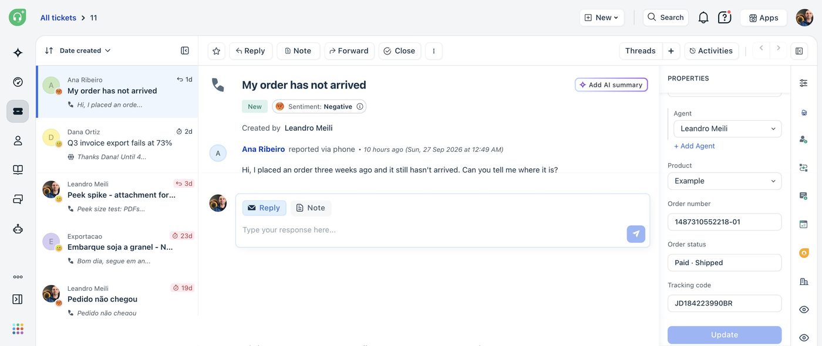Add a new thread with plus icon
Viewport: 822px width, 346px height.
pyautogui.click(x=671, y=51)
